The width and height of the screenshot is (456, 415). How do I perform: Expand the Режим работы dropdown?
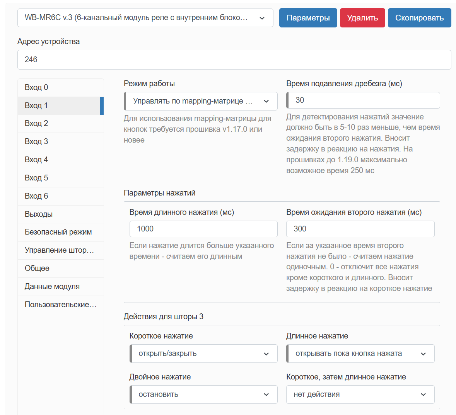tap(201, 101)
